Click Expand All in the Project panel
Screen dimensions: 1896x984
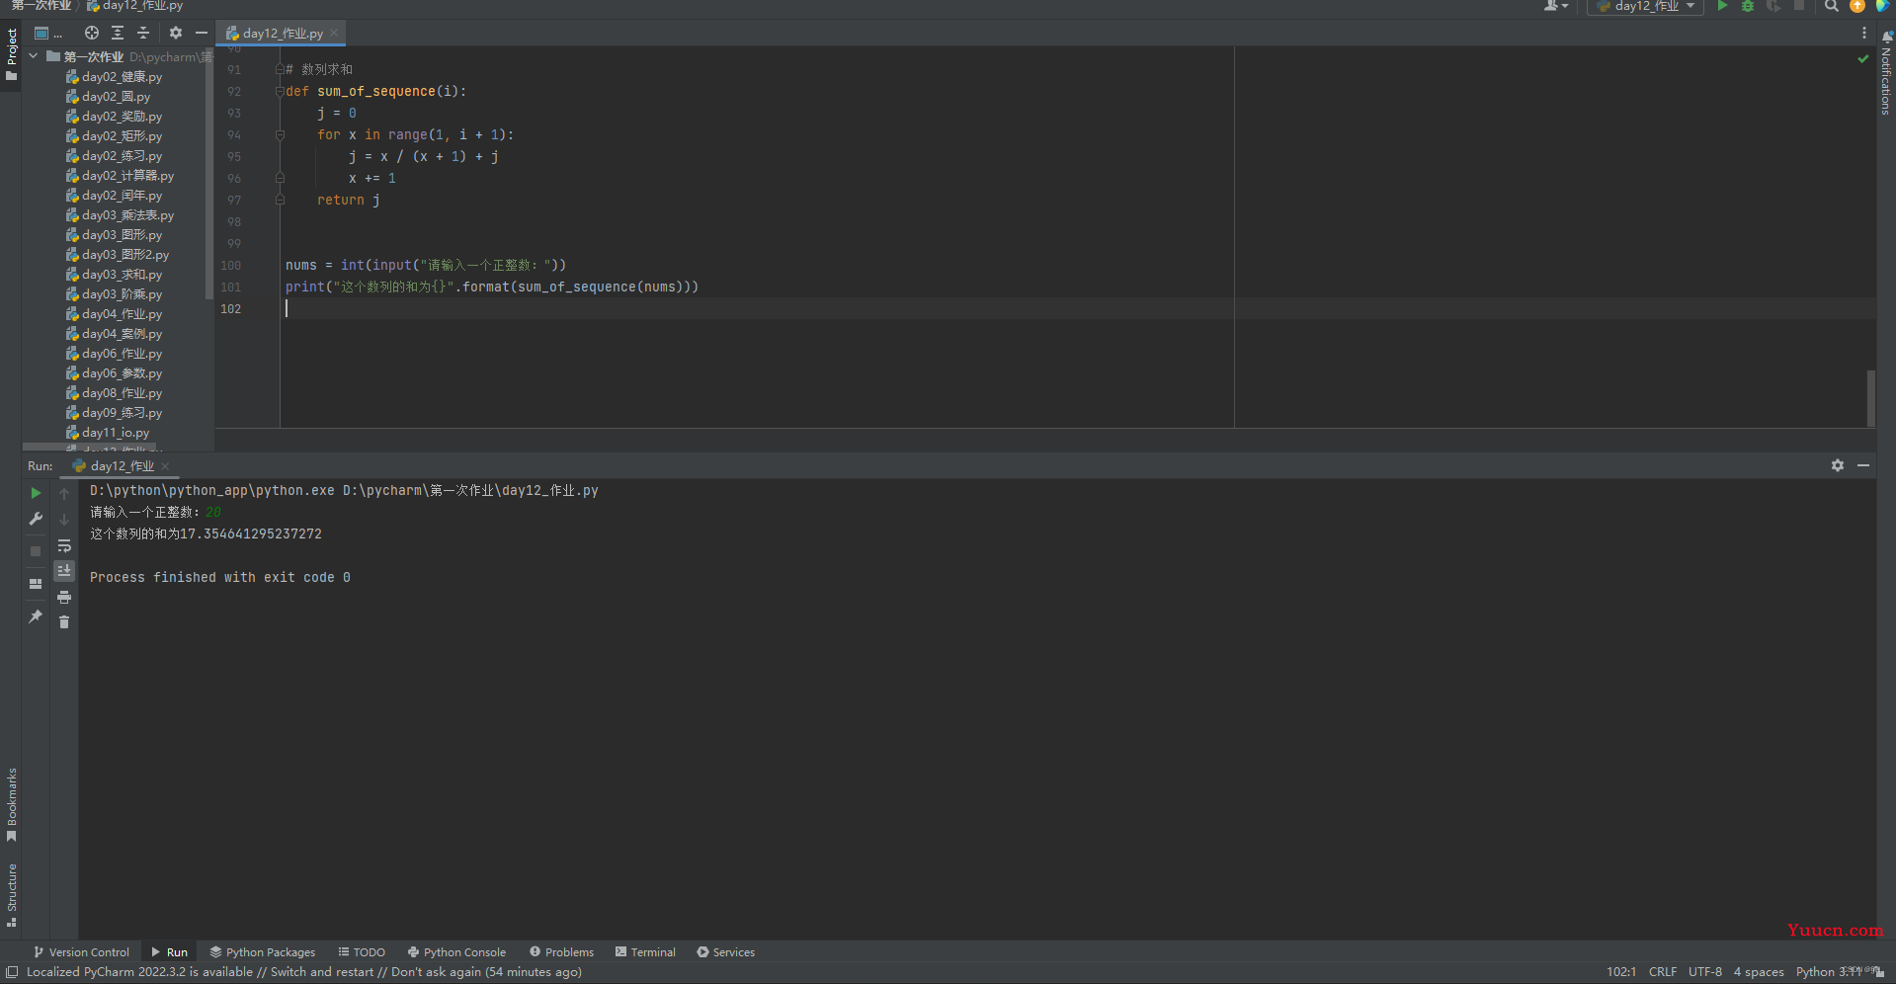pyautogui.click(x=118, y=33)
